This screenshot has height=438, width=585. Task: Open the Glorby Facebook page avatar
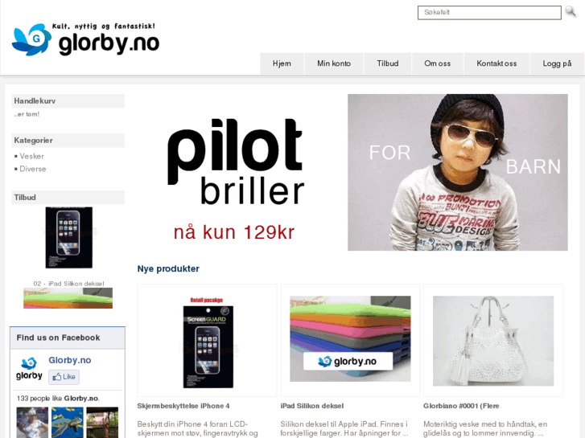(x=29, y=368)
